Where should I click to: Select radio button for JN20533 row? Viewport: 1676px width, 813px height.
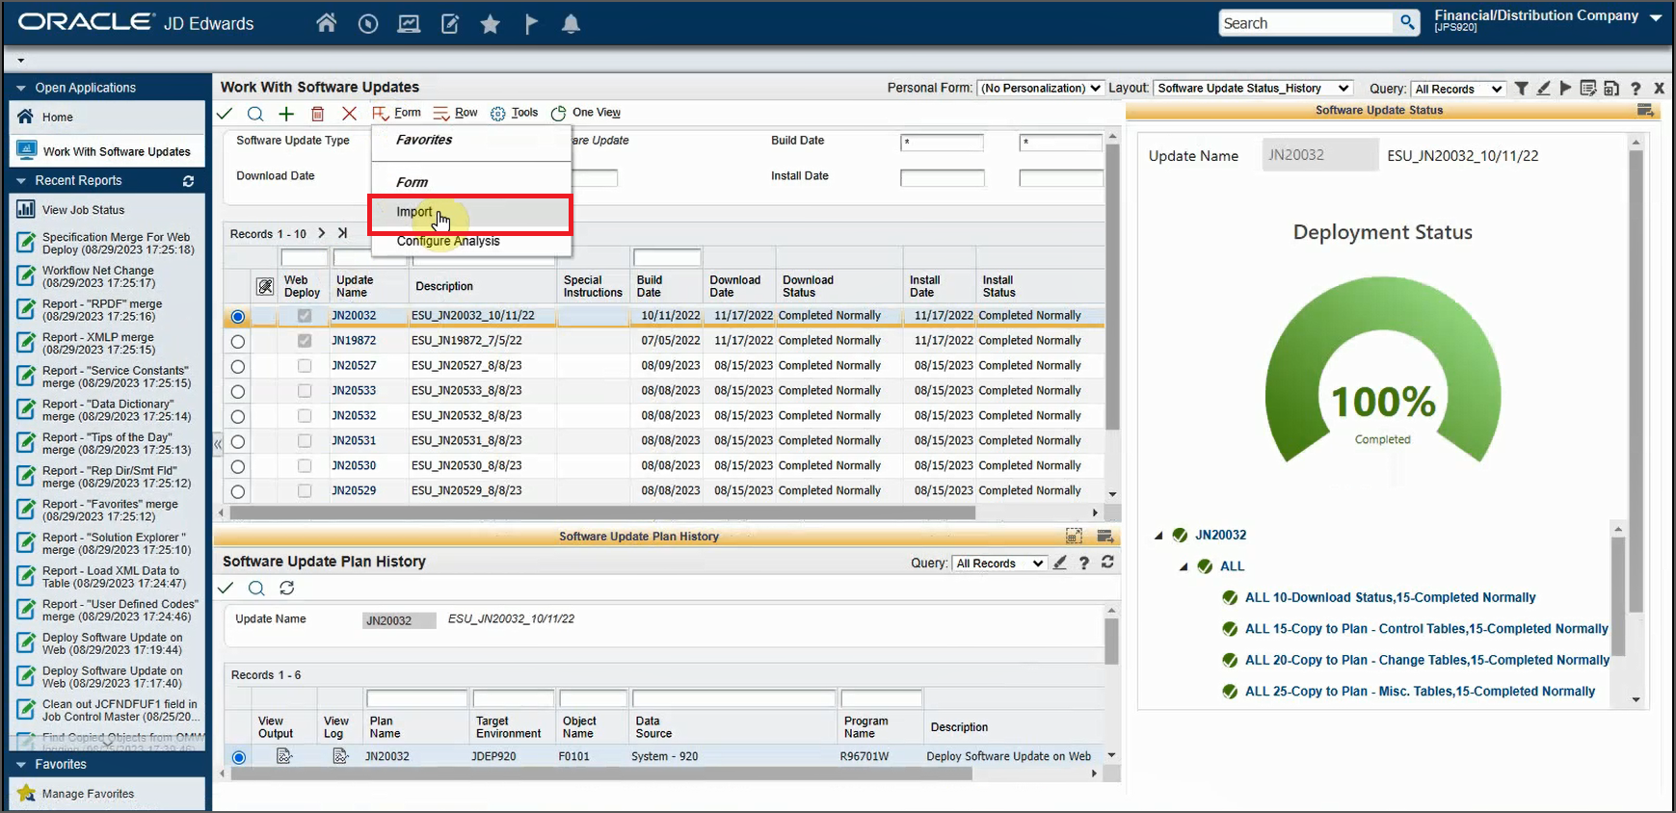click(x=237, y=391)
